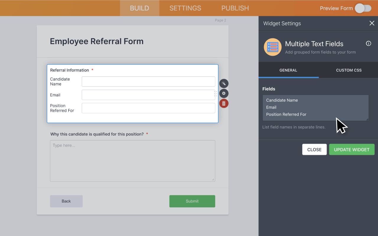The width and height of the screenshot is (378, 236).
Task: Open the gear icon for widget properties
Action: coord(224,93)
